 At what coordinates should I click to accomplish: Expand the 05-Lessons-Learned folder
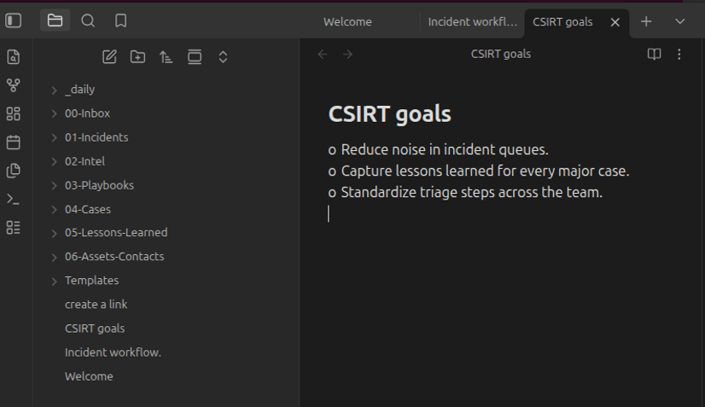tap(55, 233)
